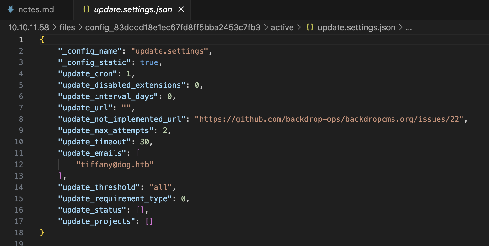The image size is (489, 246).
Task: Select the update.settings.json tab
Action: coord(133,9)
